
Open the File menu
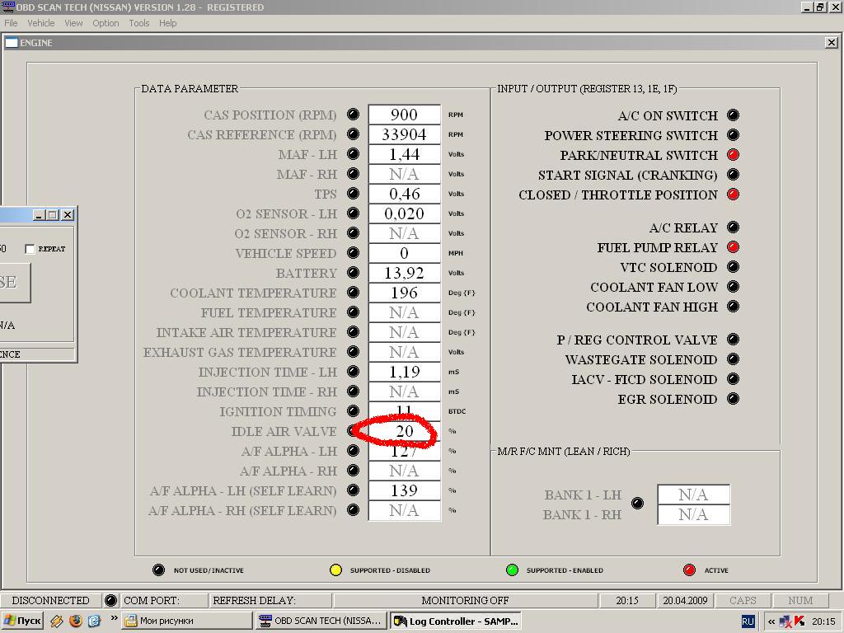pyautogui.click(x=11, y=23)
